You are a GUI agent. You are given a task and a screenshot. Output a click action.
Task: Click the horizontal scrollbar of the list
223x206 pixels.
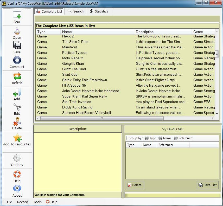[102, 118]
